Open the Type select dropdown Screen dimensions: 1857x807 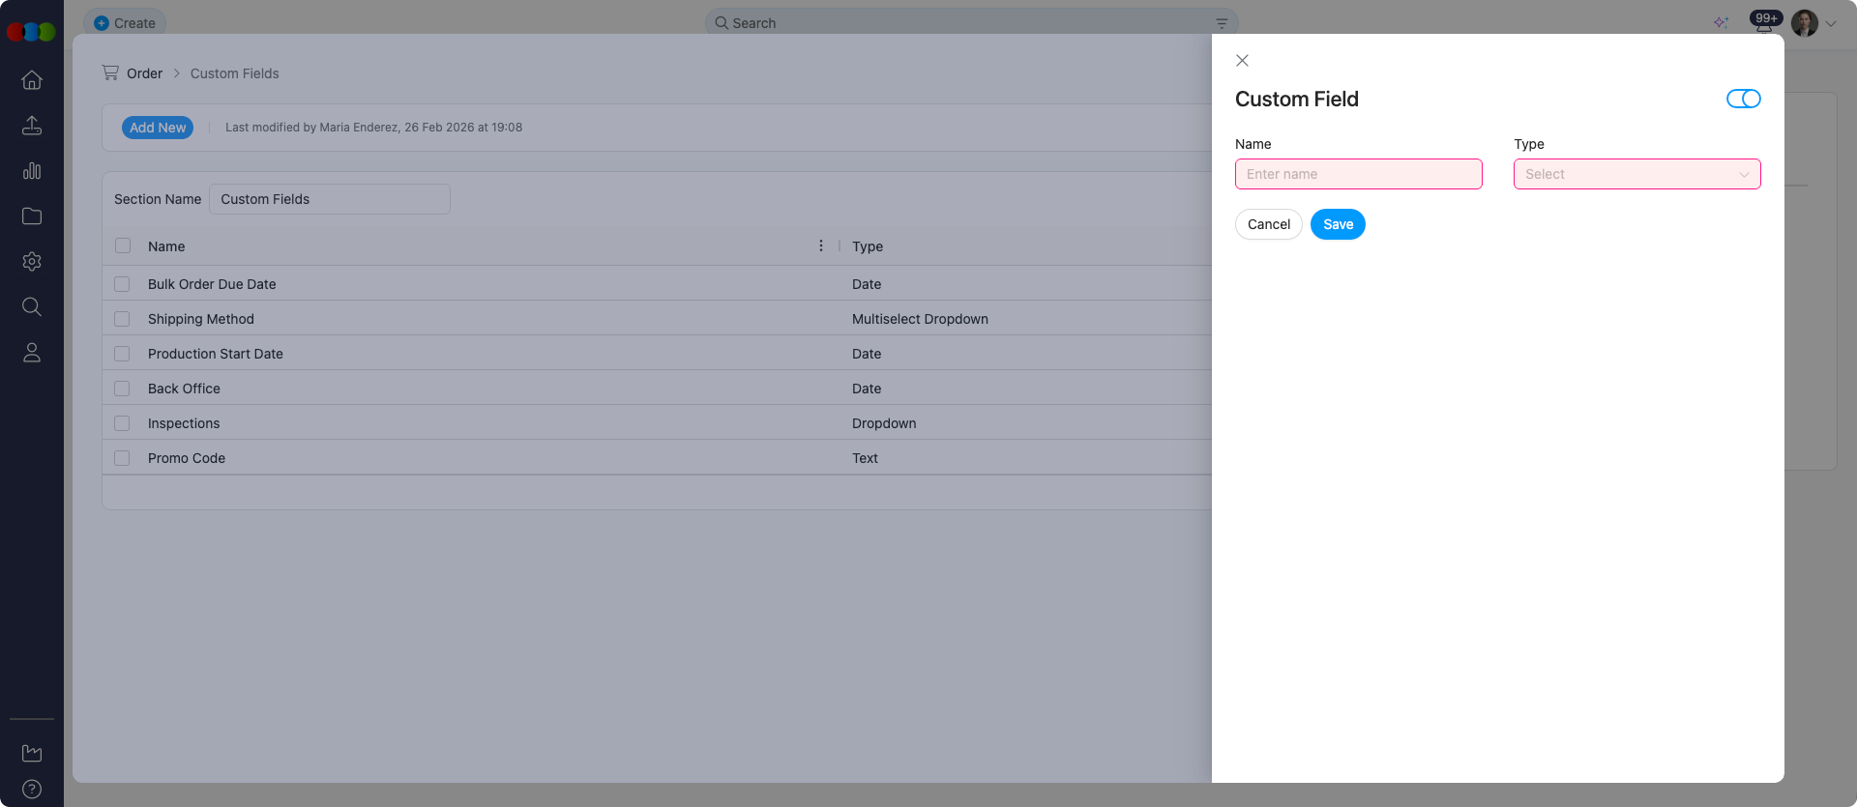pos(1636,174)
